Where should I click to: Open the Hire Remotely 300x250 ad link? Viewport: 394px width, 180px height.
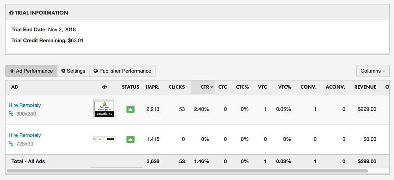point(25,105)
